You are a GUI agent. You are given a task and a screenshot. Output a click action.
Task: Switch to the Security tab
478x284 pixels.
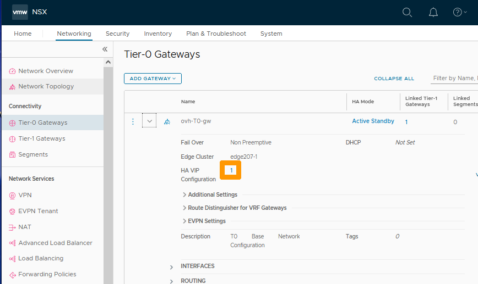(x=117, y=34)
